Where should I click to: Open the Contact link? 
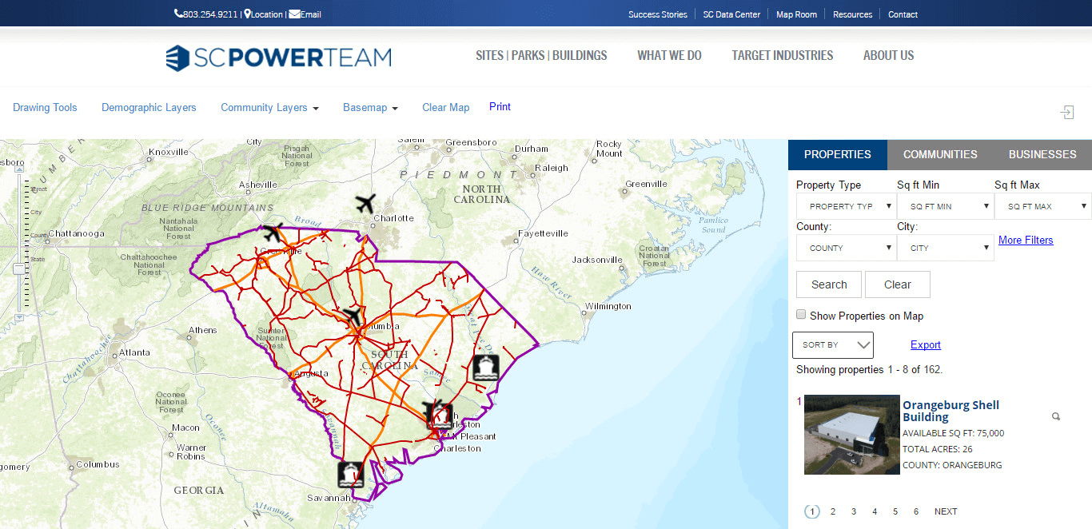[903, 14]
